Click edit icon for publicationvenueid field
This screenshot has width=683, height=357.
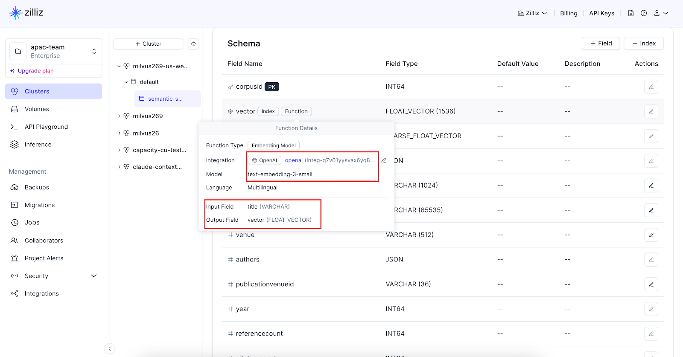click(x=651, y=284)
